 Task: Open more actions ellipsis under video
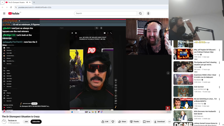169,121
